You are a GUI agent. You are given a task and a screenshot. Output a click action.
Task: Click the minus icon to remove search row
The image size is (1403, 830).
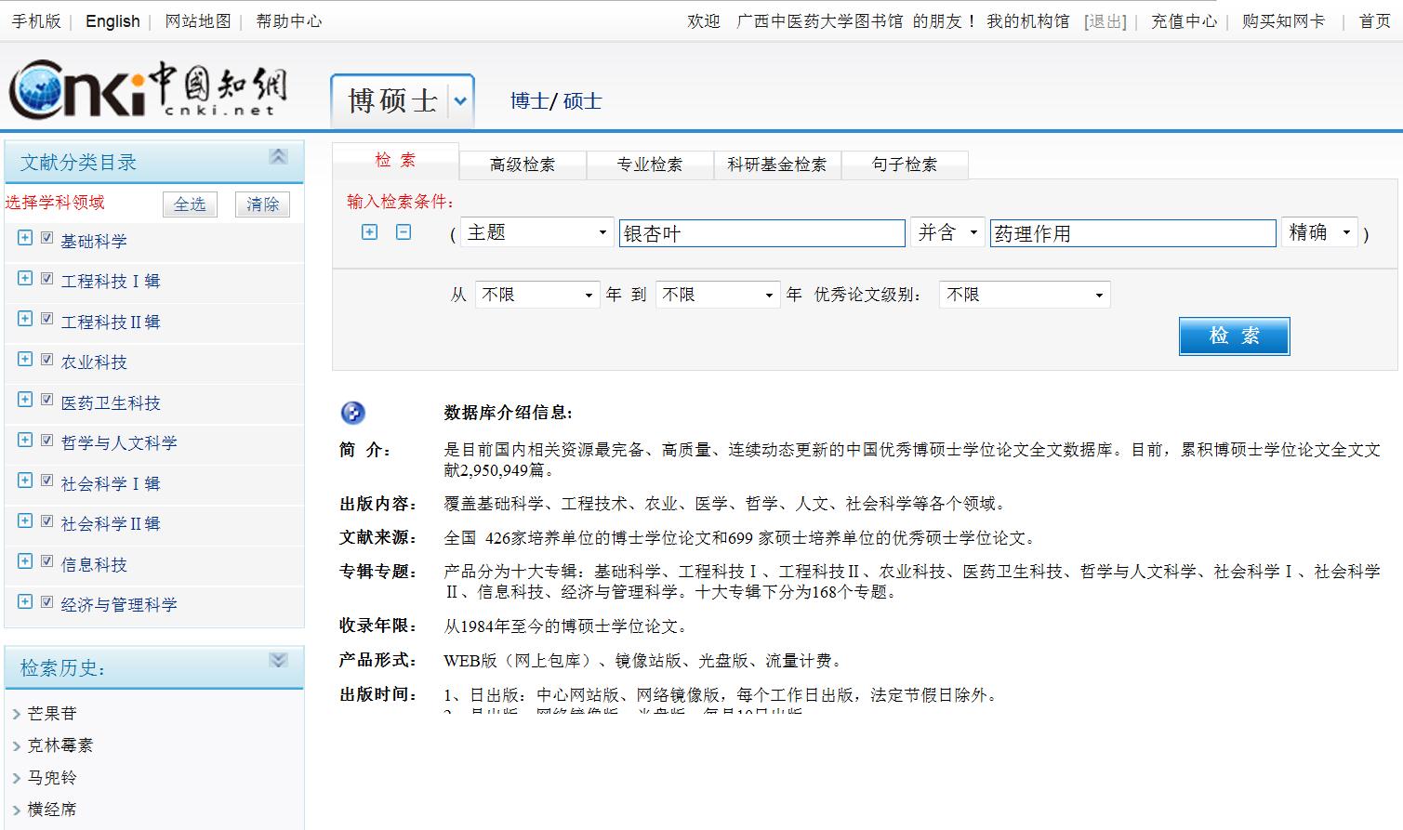point(404,232)
